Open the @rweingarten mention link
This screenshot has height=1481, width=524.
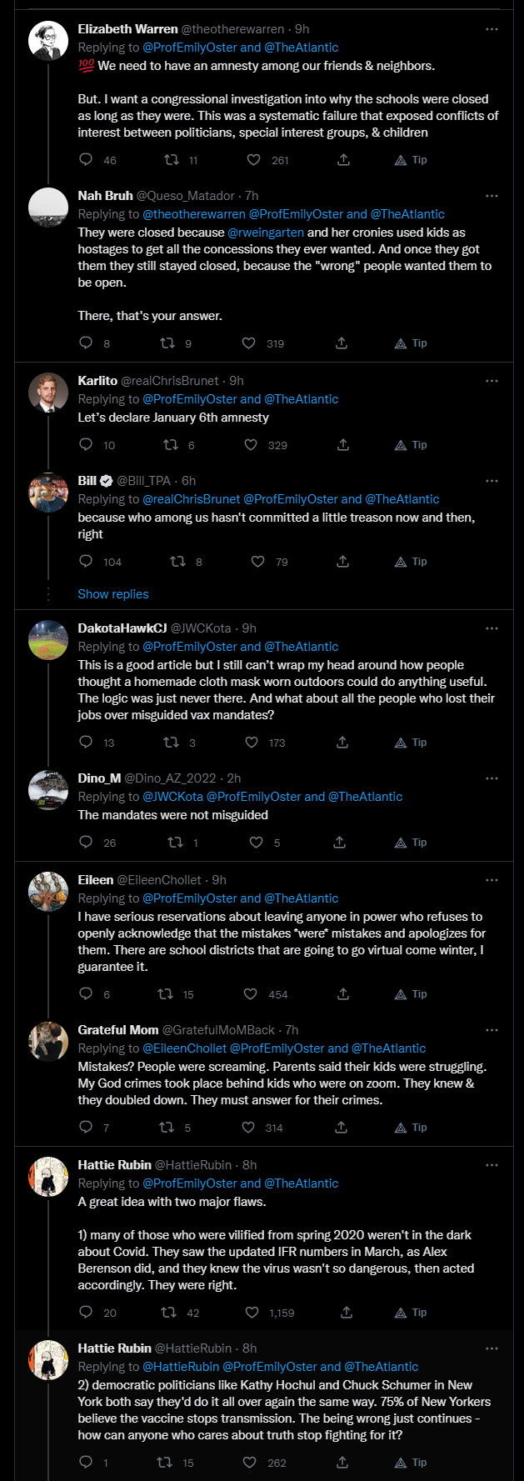coord(266,233)
